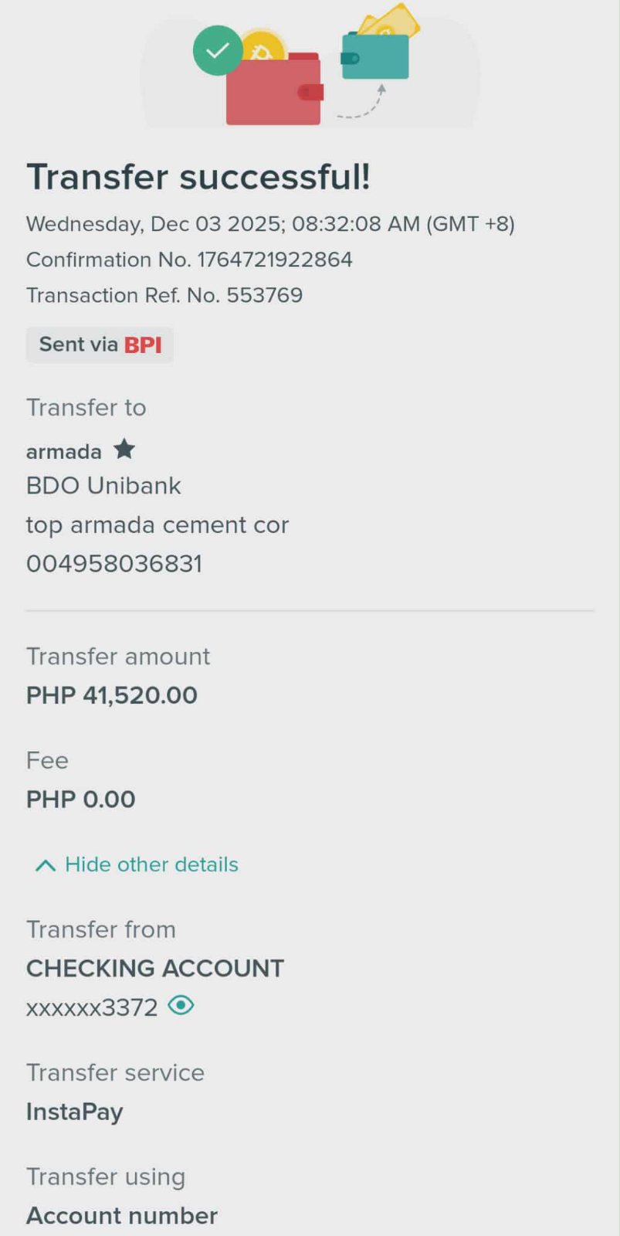The width and height of the screenshot is (620, 1236).
Task: Tap the masked account xxxxxx3372
Action: (92, 1007)
